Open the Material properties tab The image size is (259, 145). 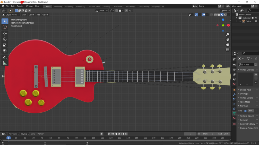point(234,118)
